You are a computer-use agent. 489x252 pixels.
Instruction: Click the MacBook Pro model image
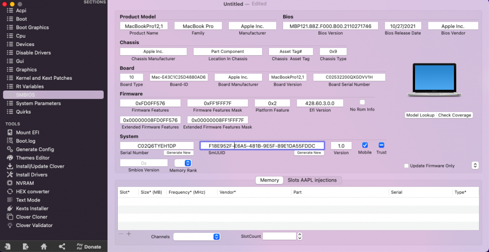[x=434, y=80]
